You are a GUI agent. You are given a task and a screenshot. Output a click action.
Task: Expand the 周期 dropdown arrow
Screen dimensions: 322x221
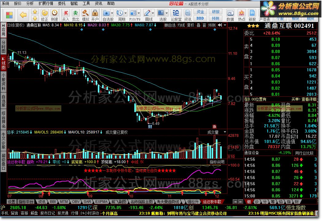pyautogui.click(x=125, y=13)
